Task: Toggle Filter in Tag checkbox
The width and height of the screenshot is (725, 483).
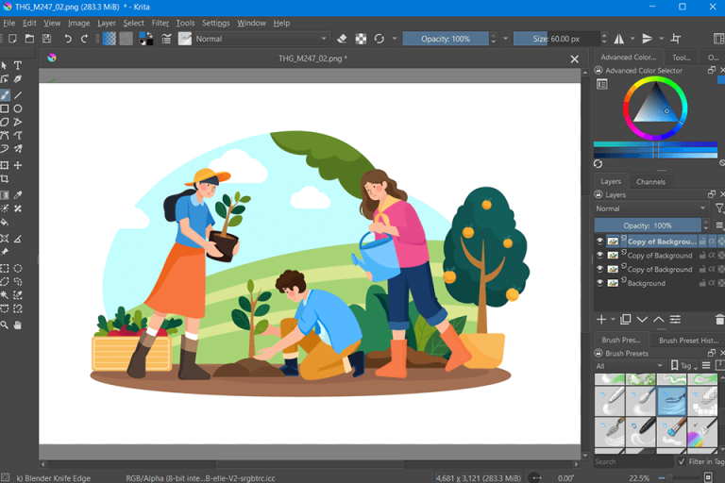Action: [x=681, y=461]
